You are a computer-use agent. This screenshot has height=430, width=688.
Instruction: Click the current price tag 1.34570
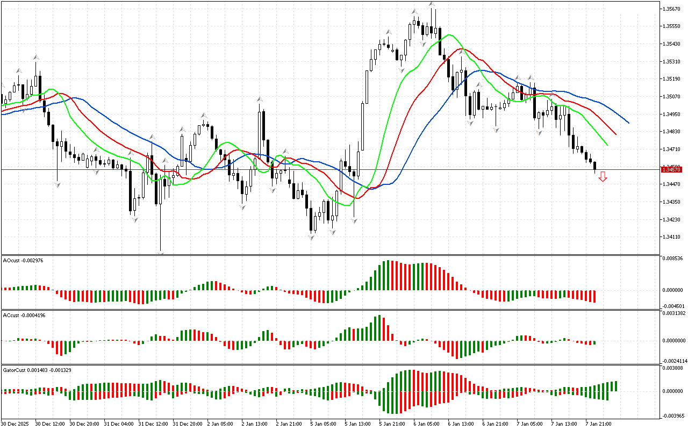pos(671,170)
